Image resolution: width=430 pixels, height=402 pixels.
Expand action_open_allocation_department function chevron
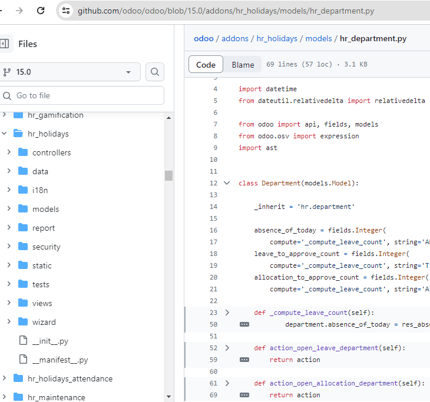click(x=227, y=383)
